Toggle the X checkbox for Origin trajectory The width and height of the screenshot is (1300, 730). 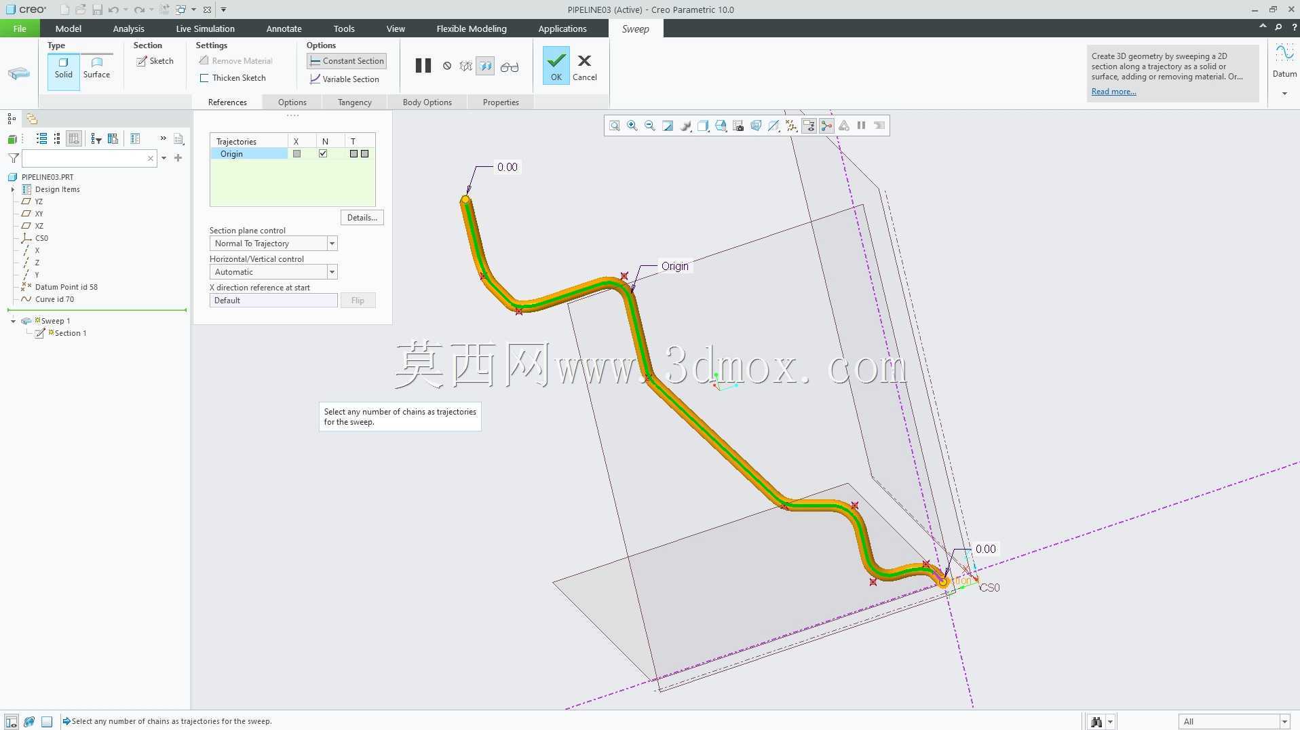pos(297,154)
